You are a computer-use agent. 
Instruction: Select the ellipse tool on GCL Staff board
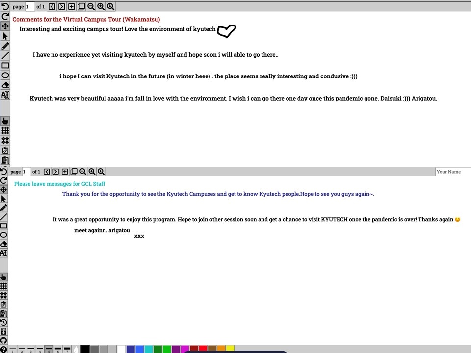[3, 235]
